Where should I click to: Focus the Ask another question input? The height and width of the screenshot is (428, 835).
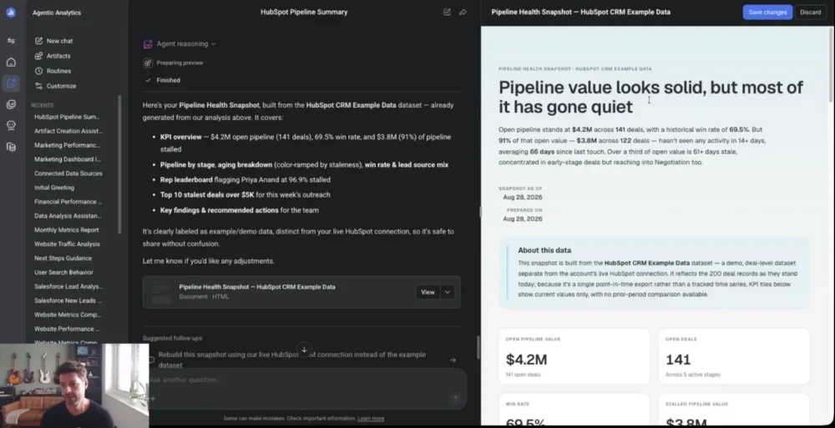[x=304, y=380]
